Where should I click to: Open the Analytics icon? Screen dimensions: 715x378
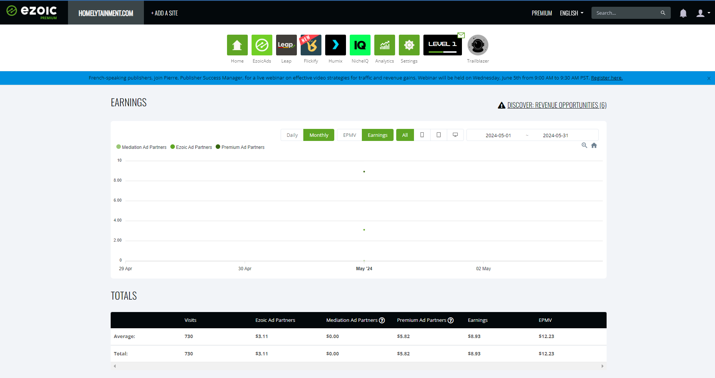pos(385,45)
